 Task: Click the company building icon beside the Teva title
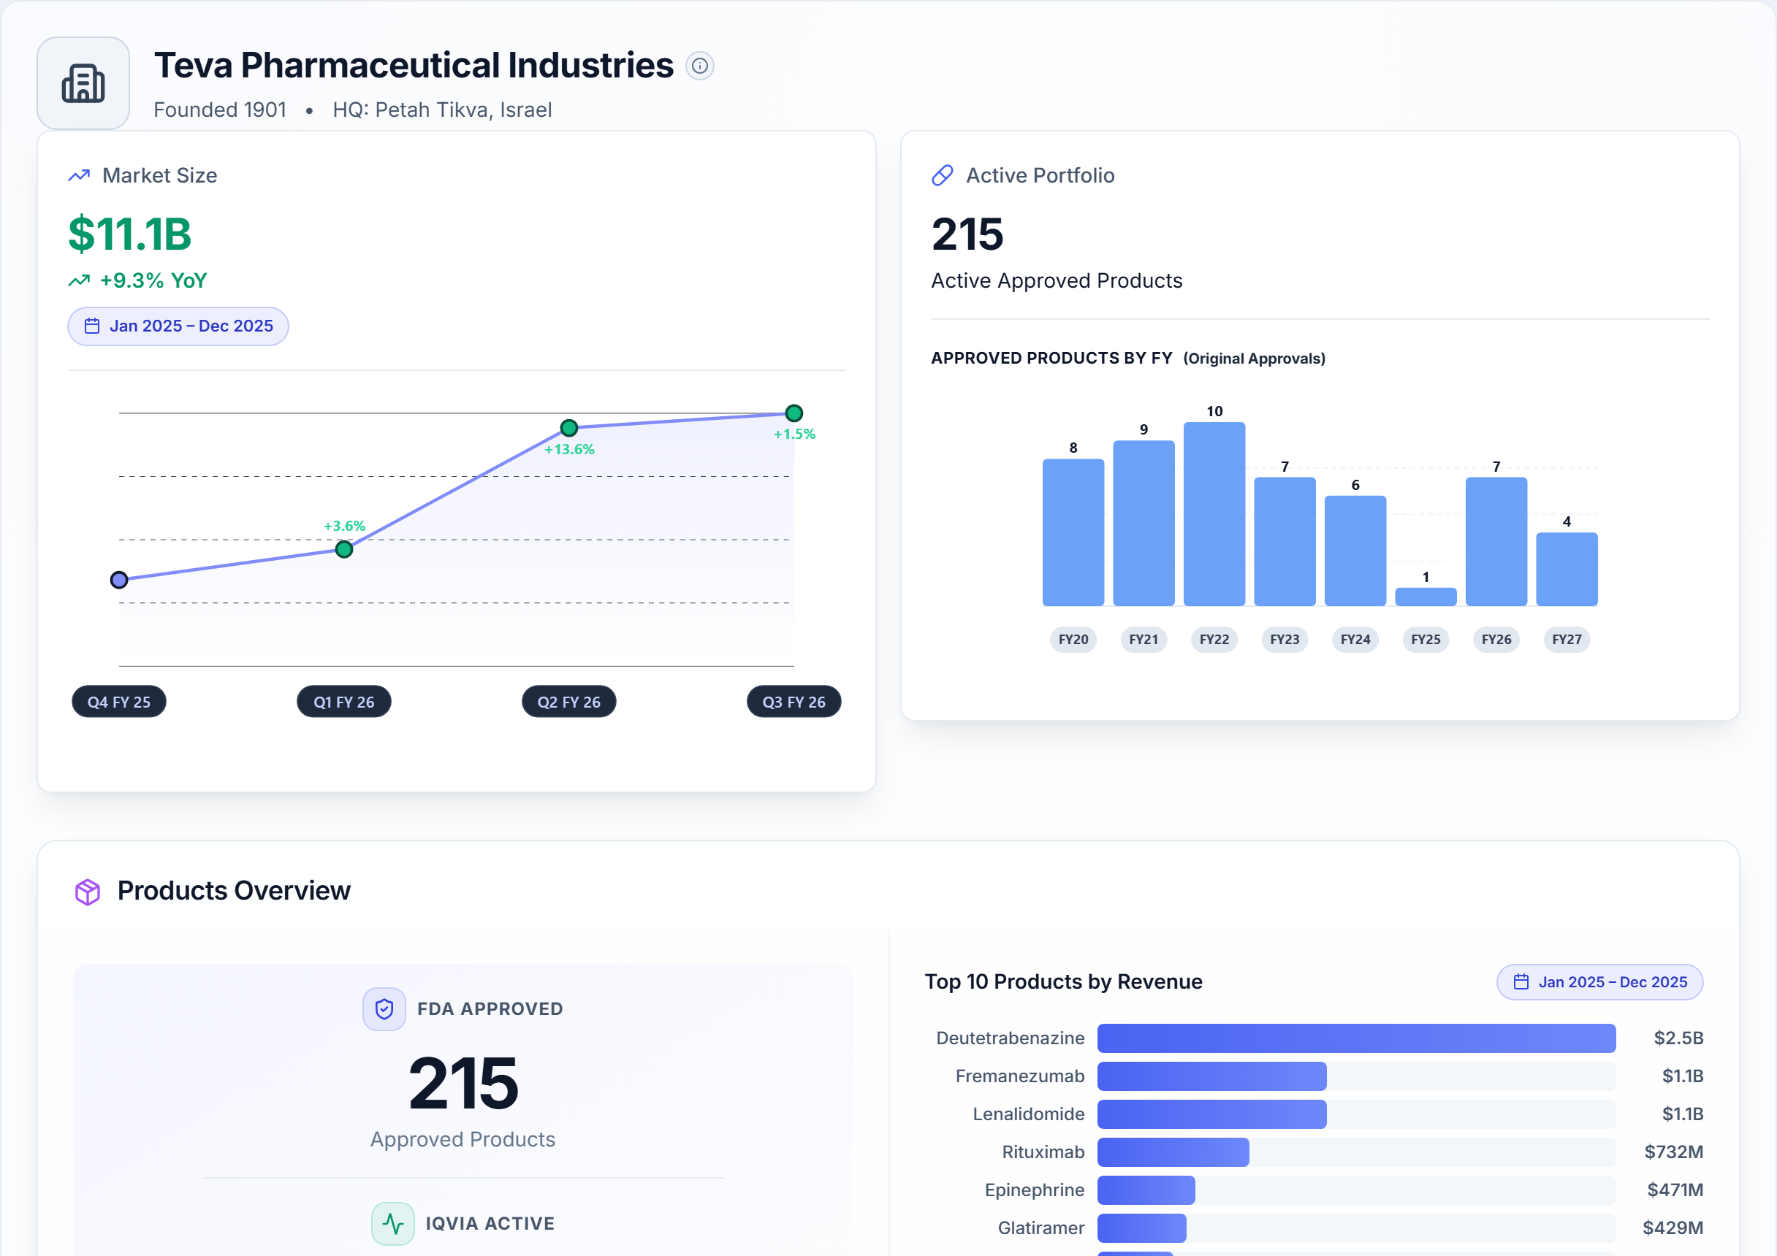(x=83, y=83)
